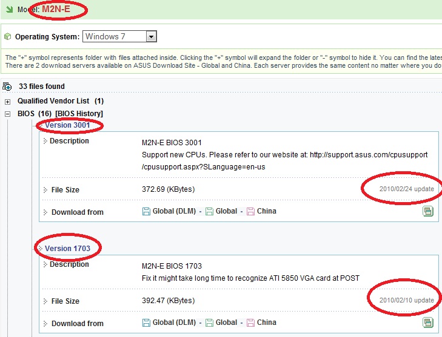Click the 33 files found text
The image size is (442, 337).
[x=42, y=87]
